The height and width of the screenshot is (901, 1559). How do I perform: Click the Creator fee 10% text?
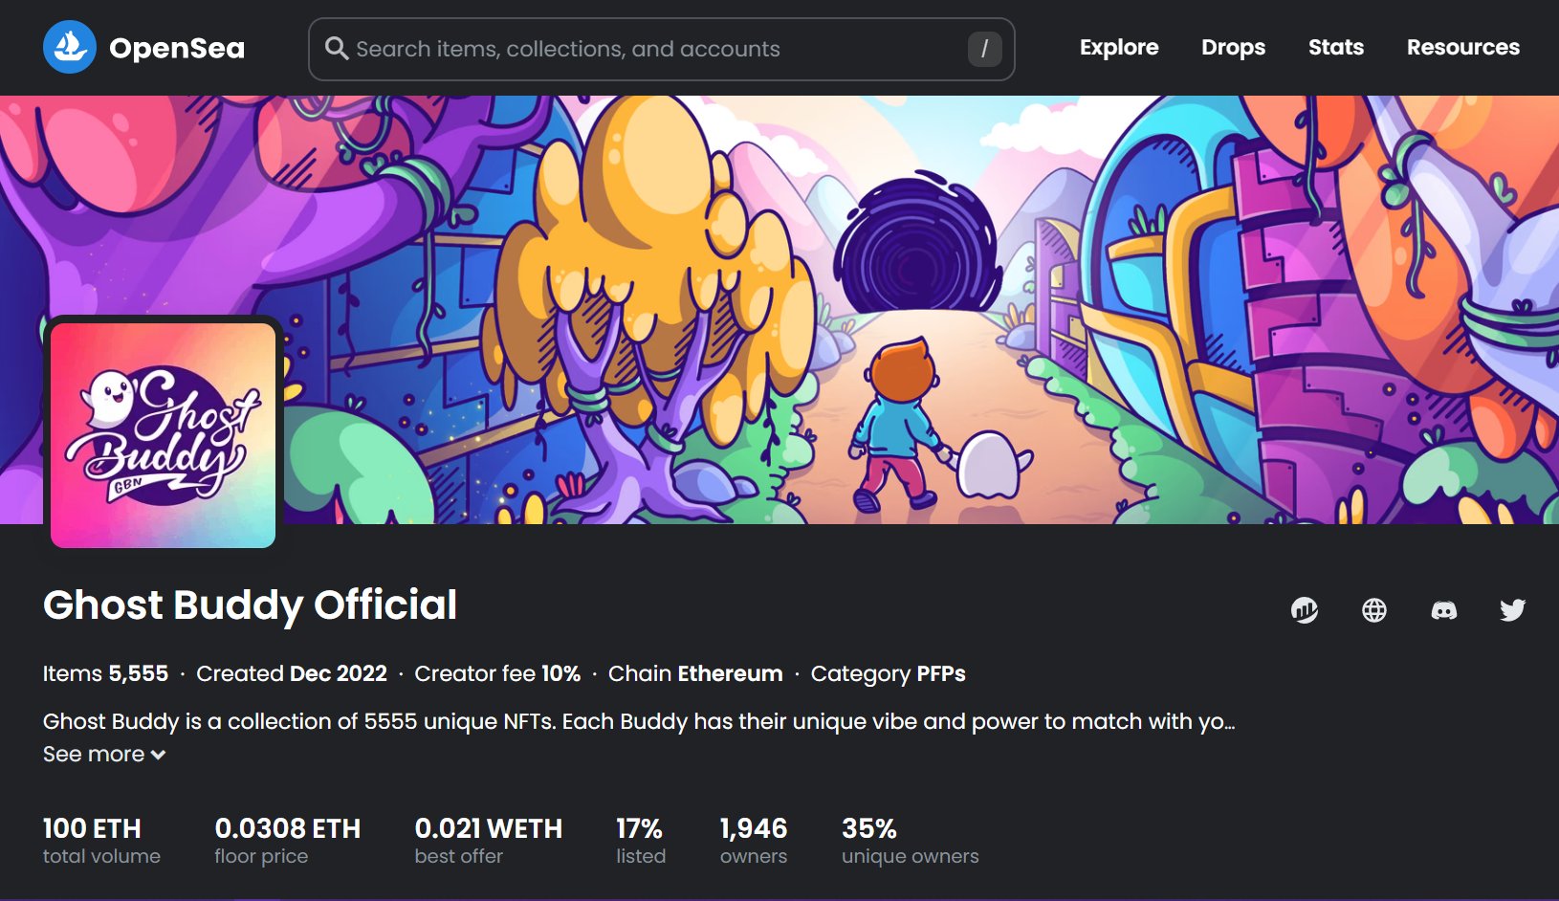coord(497,673)
